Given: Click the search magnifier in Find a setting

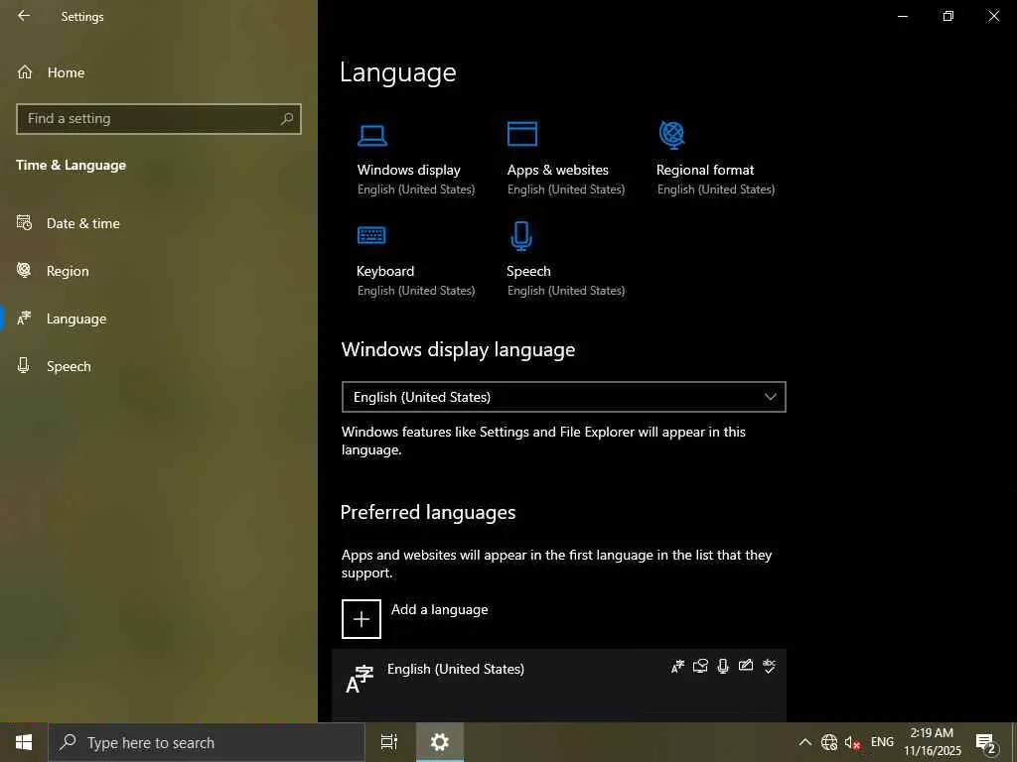Looking at the screenshot, I should click(x=287, y=119).
